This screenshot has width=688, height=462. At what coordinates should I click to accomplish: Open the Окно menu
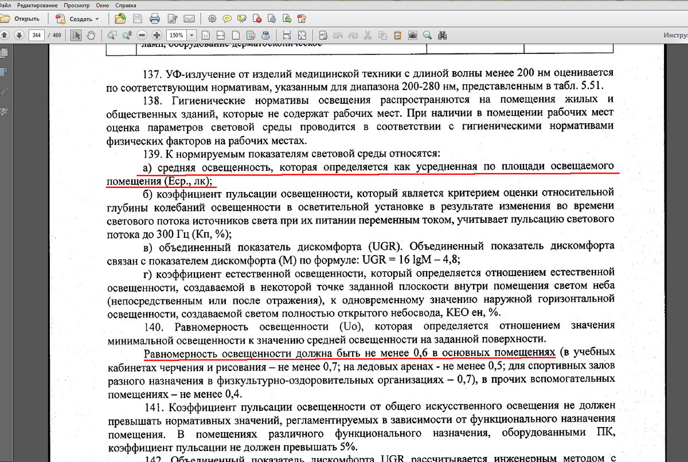pos(103,5)
